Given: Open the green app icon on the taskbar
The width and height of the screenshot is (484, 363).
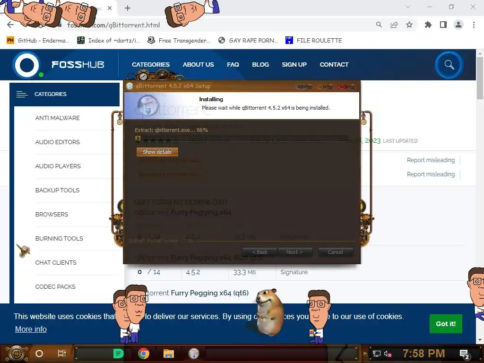Looking at the screenshot, I should [118, 354].
